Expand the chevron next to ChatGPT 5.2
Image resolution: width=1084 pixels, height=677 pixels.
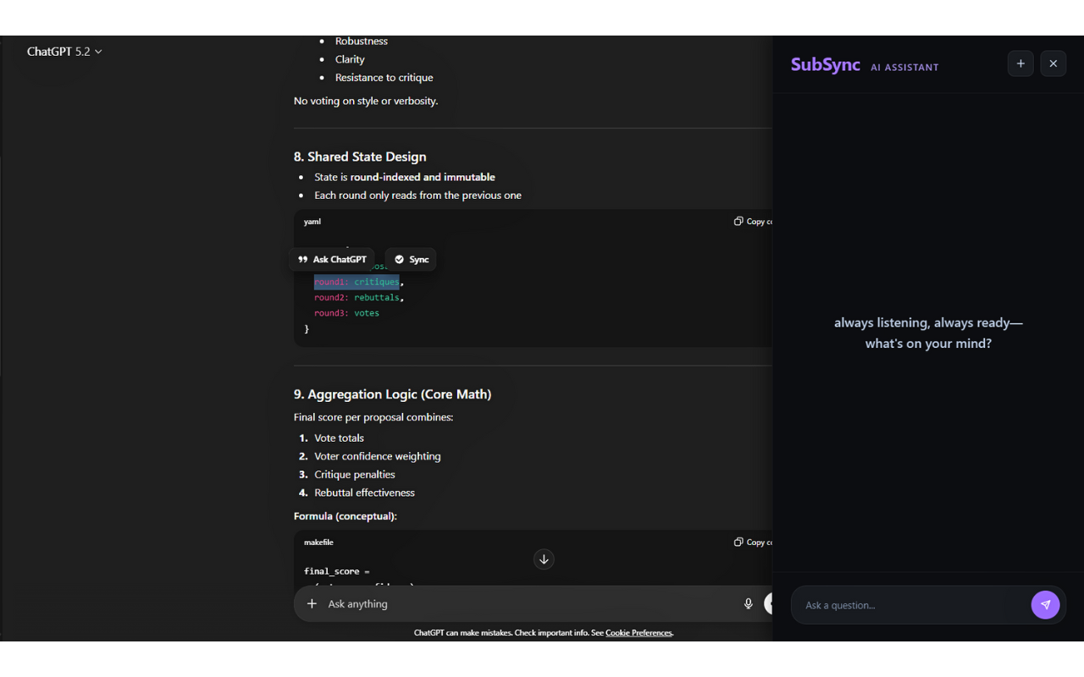99,52
